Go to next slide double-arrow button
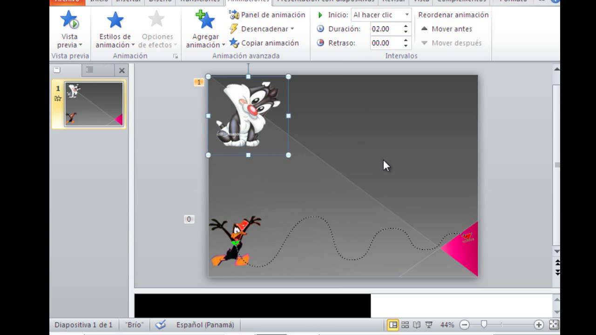The width and height of the screenshot is (596, 335). [557, 272]
